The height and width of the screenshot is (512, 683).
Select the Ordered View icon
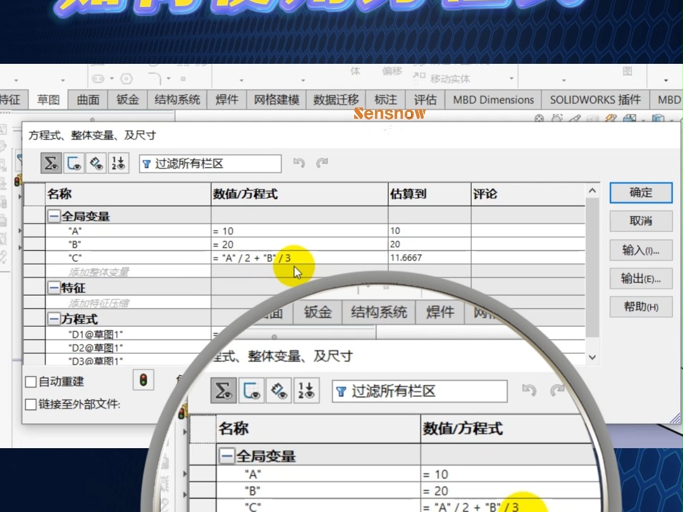[x=118, y=162]
